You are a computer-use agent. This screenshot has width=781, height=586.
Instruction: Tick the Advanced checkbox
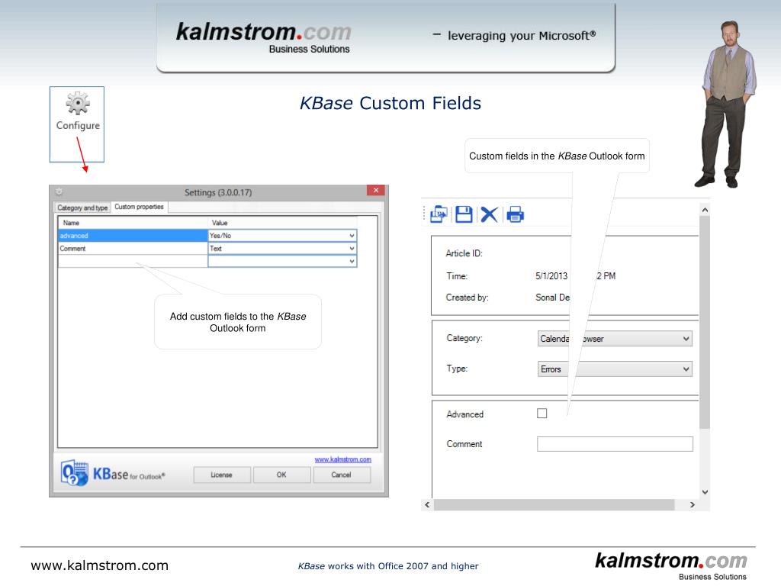[x=542, y=413]
